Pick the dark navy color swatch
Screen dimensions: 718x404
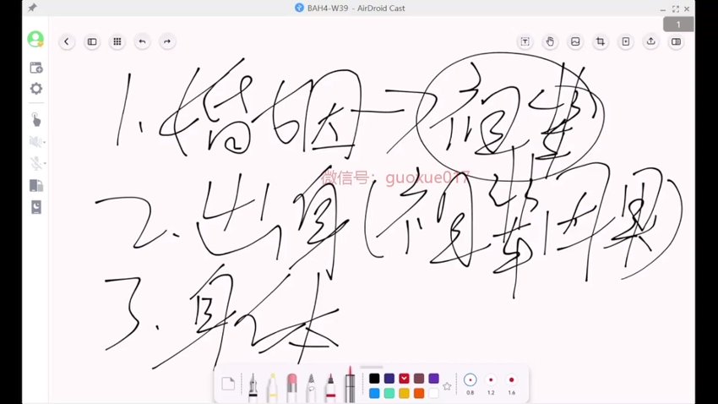click(x=389, y=379)
